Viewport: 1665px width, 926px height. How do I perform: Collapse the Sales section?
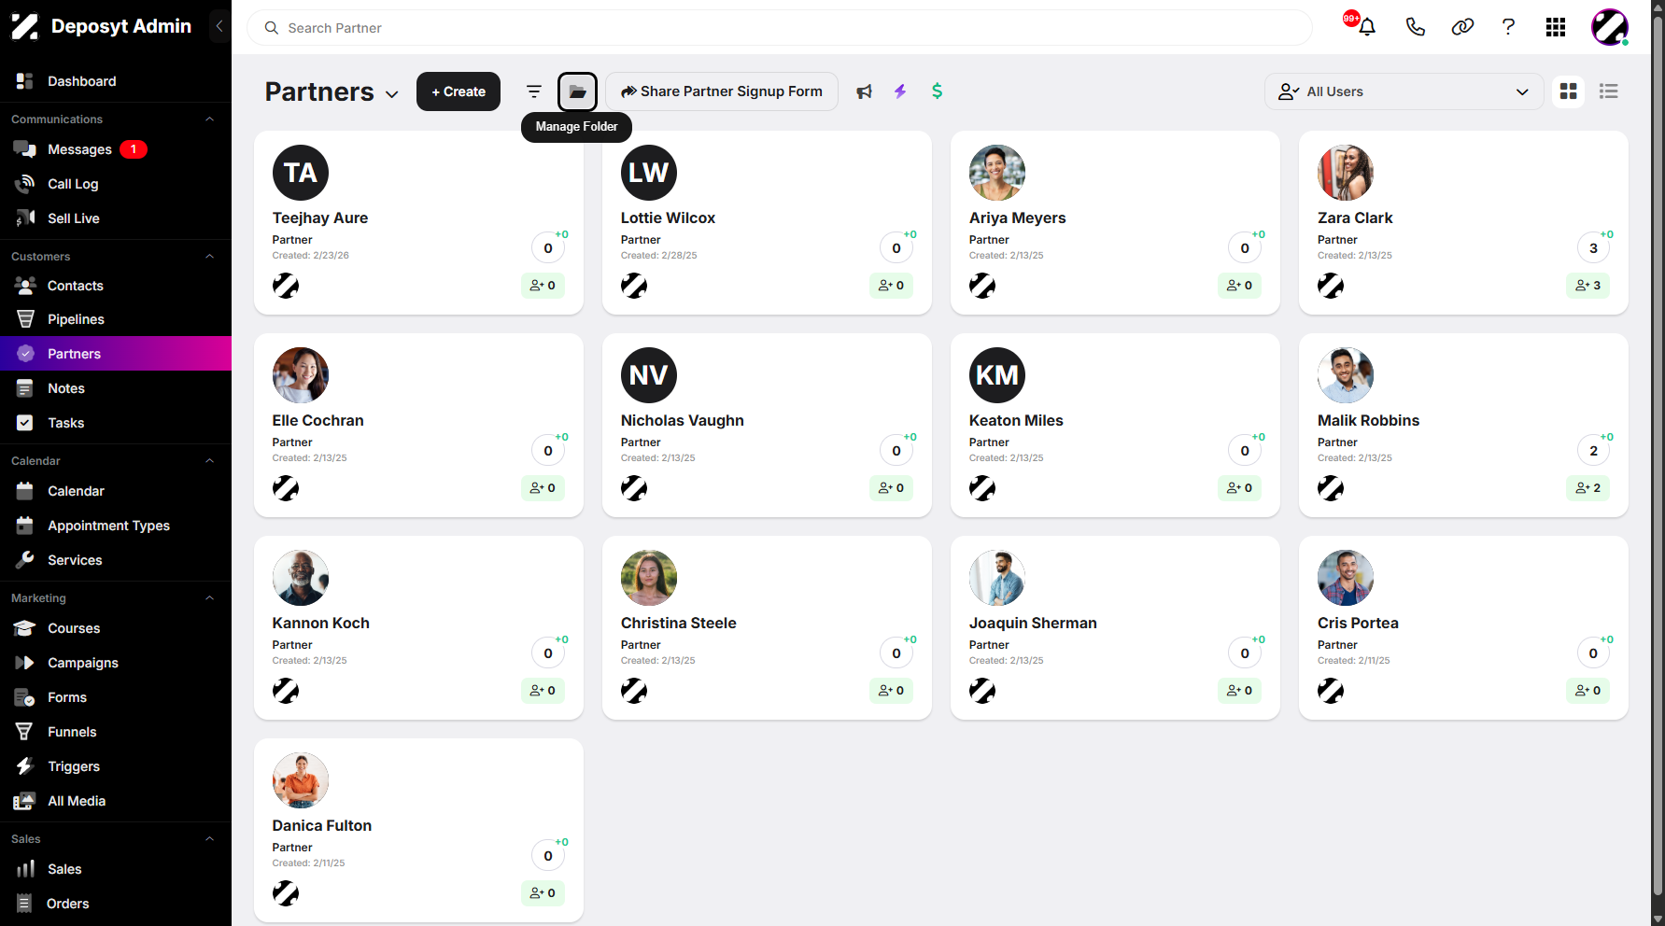click(x=210, y=839)
